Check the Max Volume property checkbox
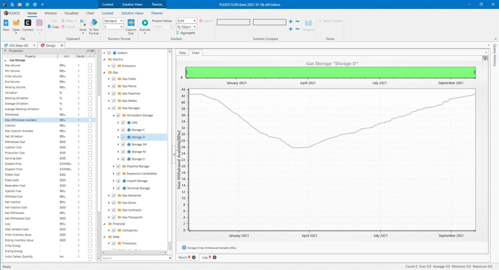Screen dimensions: 499x270 (x=90, y=65)
